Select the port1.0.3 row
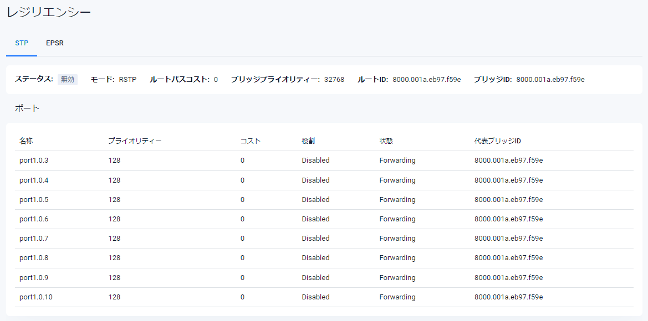This screenshot has width=648, height=321. click(34, 161)
